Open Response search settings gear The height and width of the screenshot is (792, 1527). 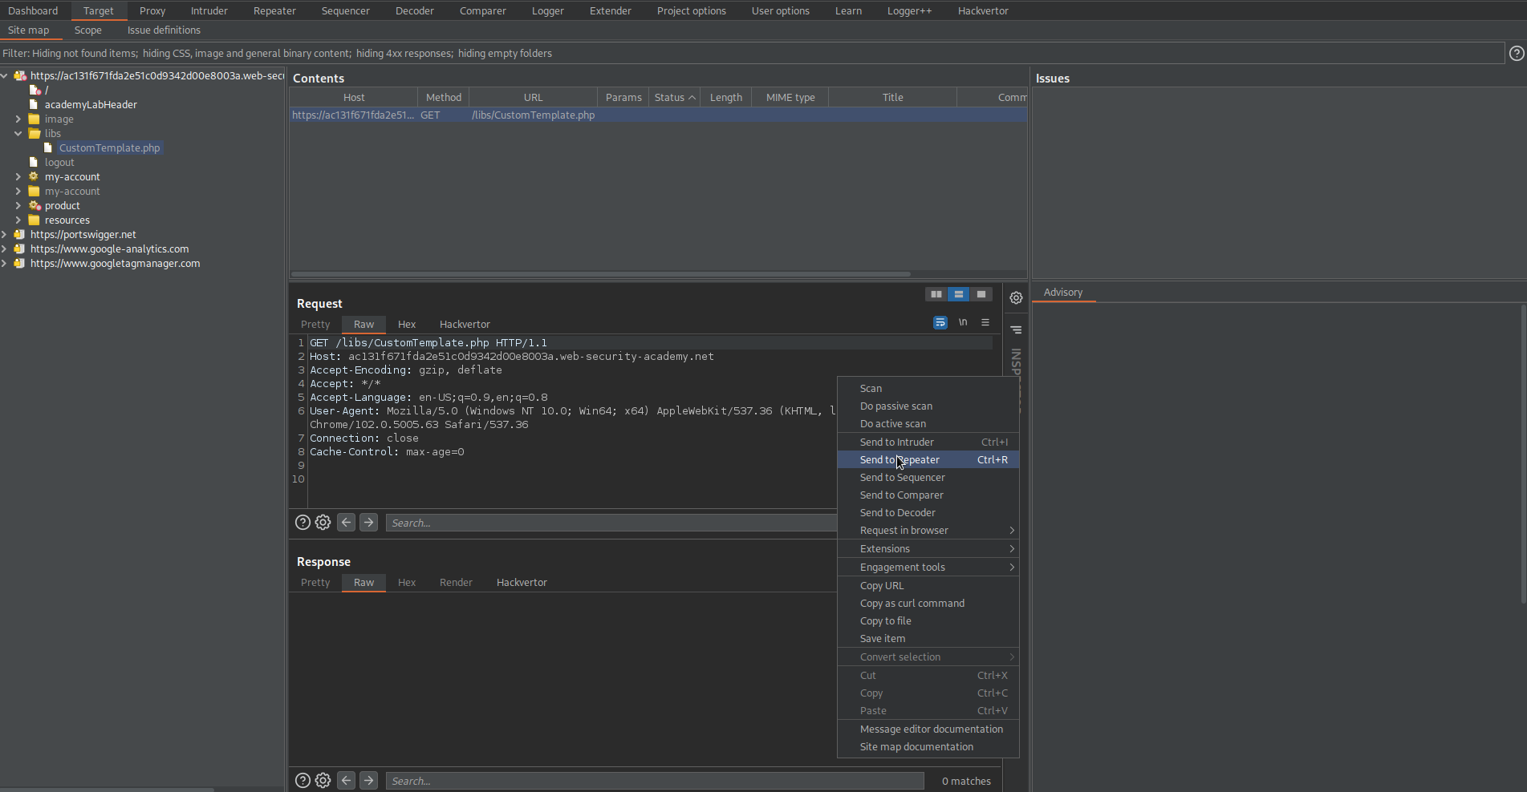pos(323,781)
